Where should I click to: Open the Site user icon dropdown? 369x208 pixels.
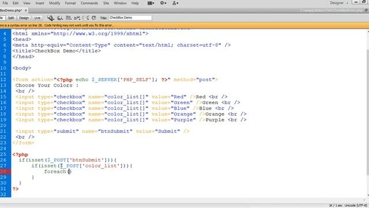(x=175, y=3)
